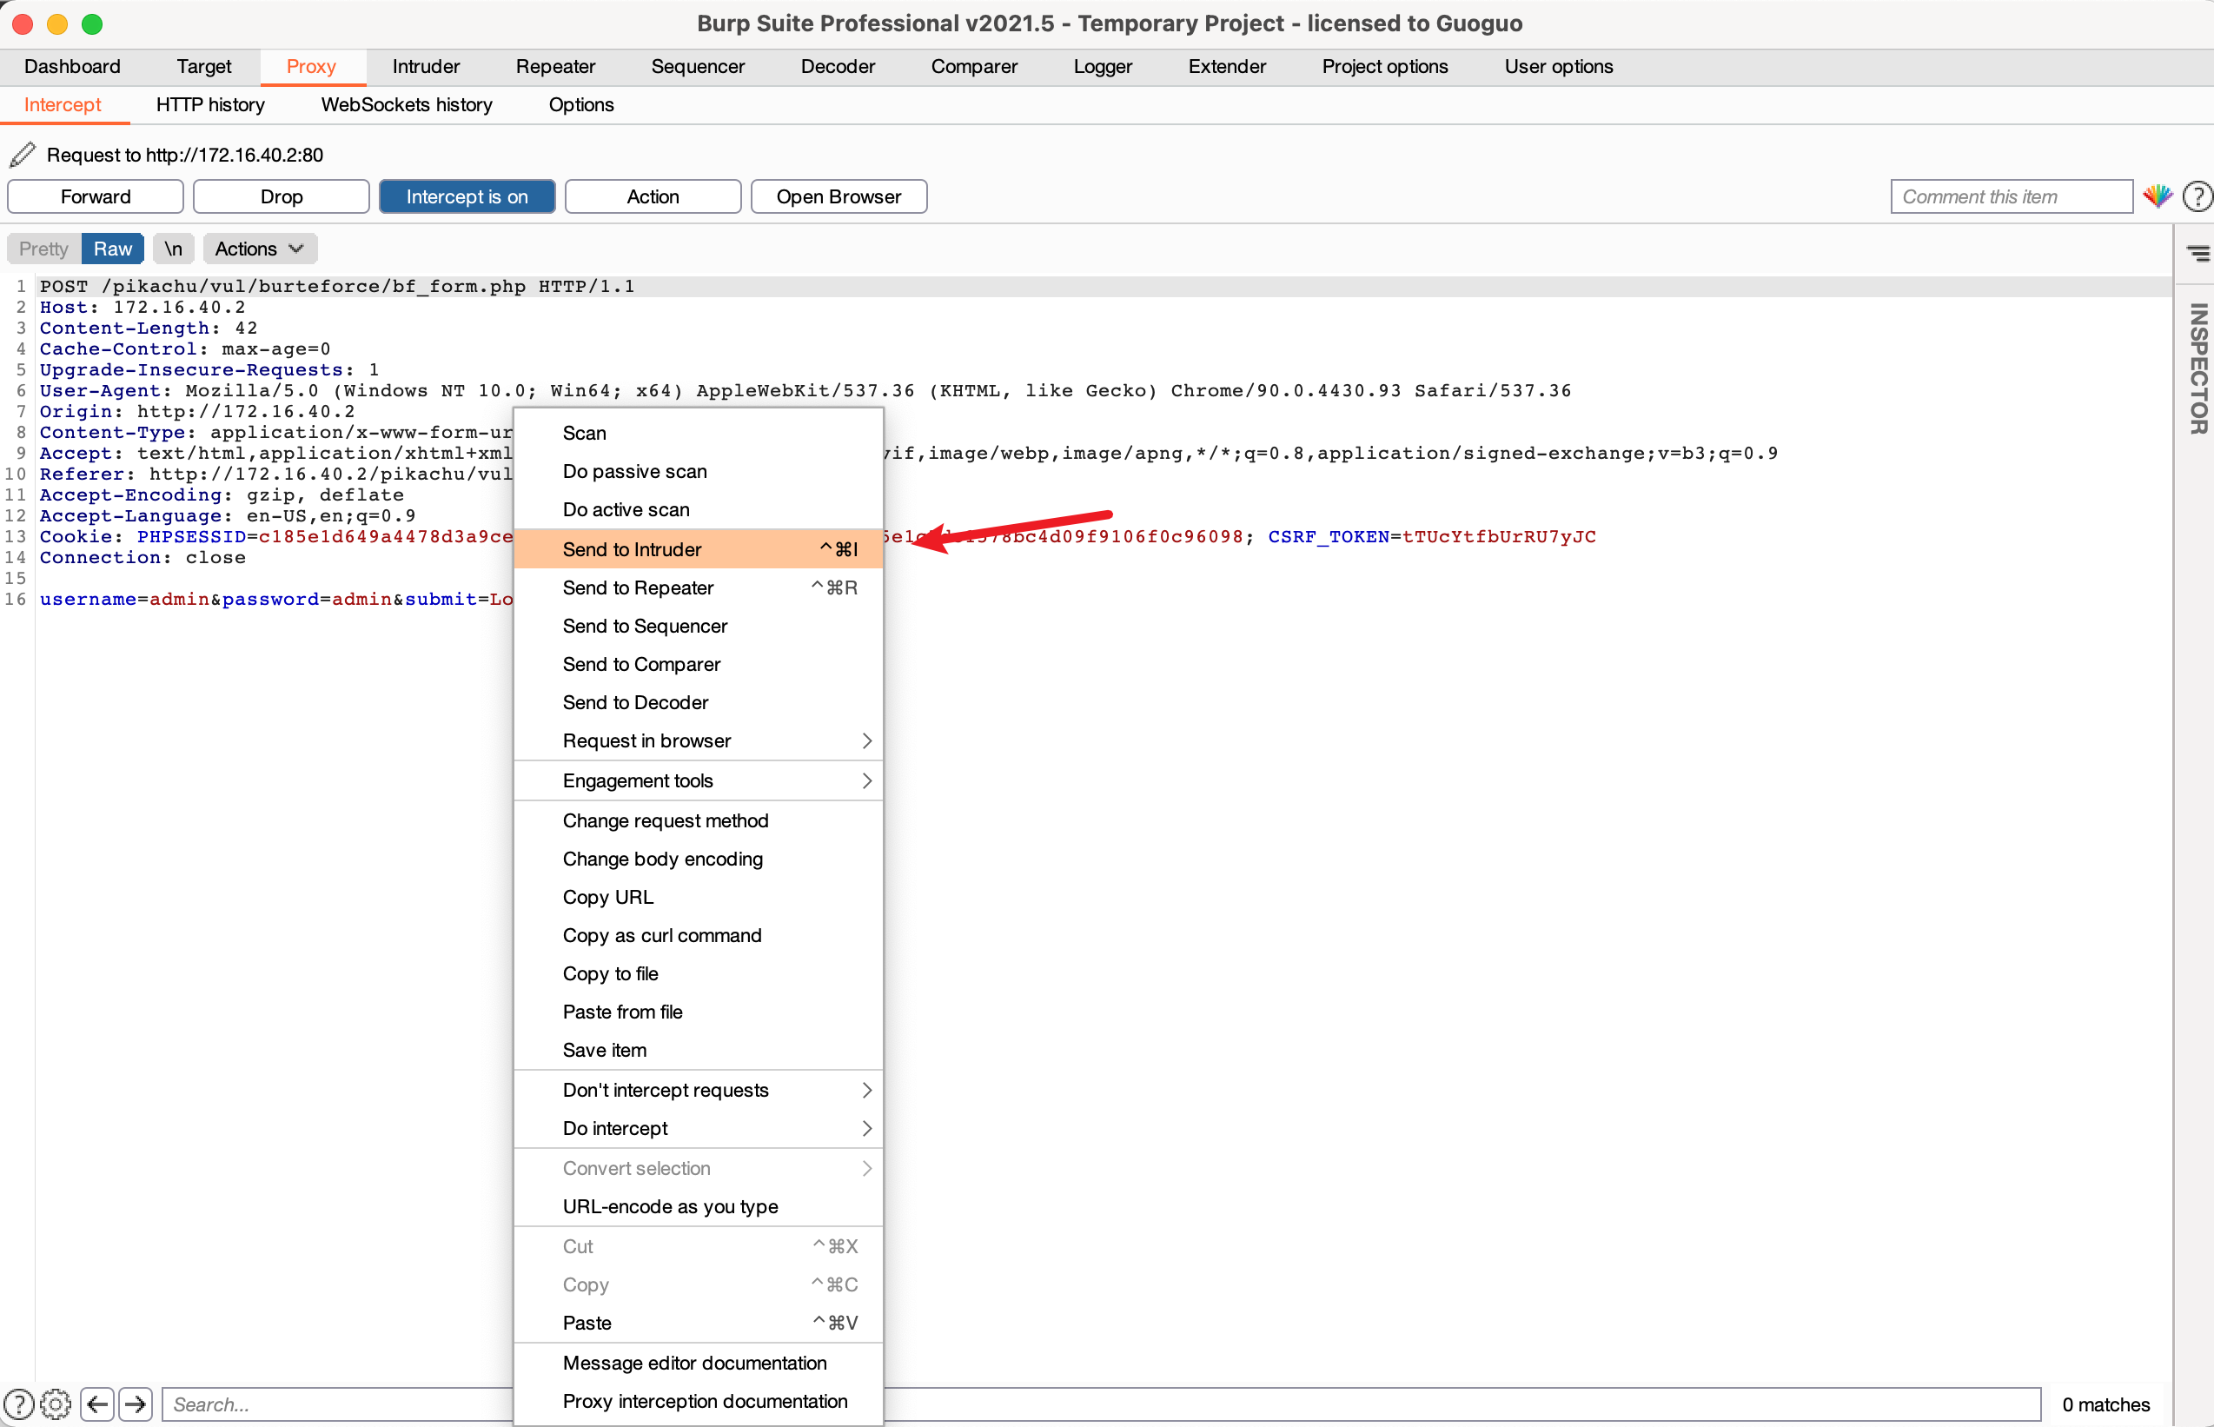Toggle the \n non-printable characters button
The width and height of the screenshot is (2214, 1427).
pyautogui.click(x=173, y=249)
